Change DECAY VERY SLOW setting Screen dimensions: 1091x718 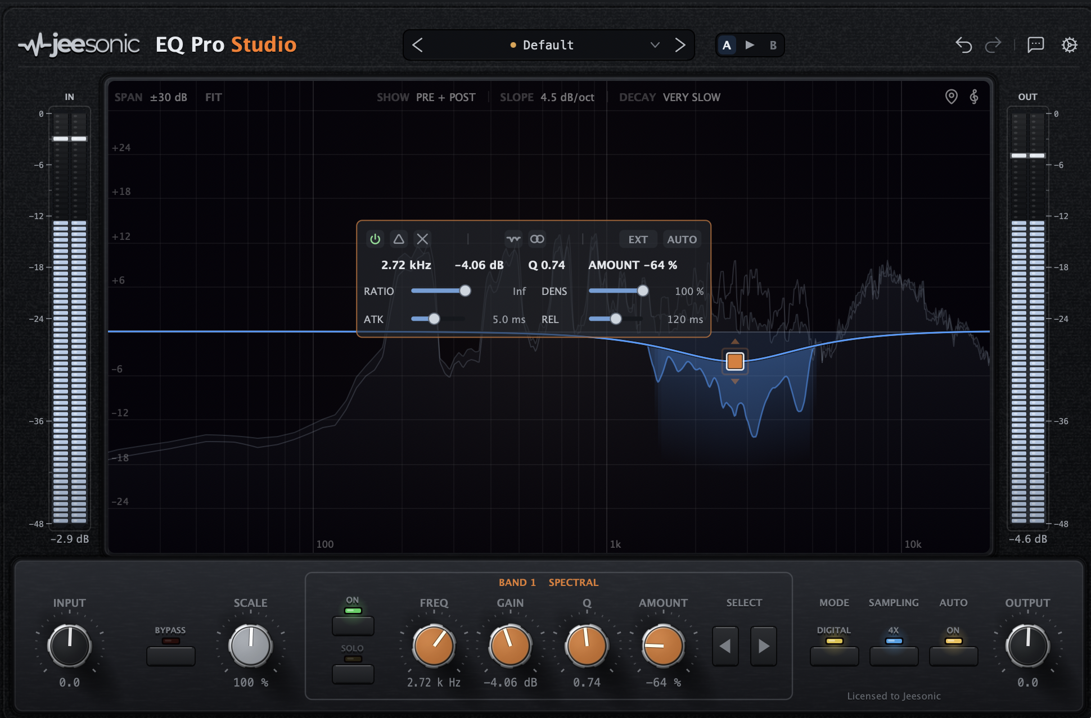coord(670,97)
